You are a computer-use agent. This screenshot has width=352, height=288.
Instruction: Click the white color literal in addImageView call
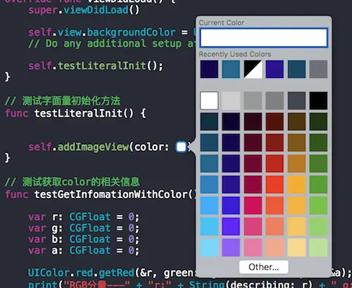pyautogui.click(x=181, y=147)
